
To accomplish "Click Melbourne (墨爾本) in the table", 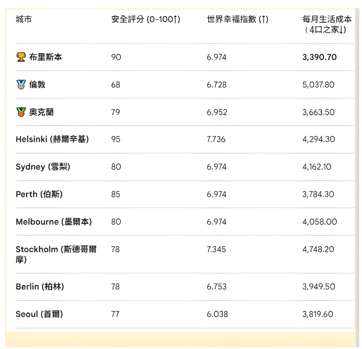I will [54, 222].
